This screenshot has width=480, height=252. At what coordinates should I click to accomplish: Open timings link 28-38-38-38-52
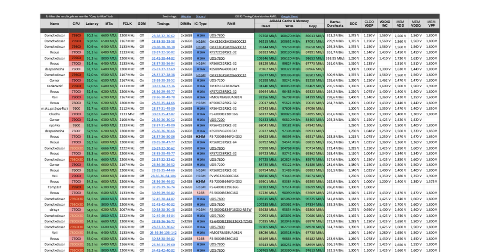[x=163, y=80]
